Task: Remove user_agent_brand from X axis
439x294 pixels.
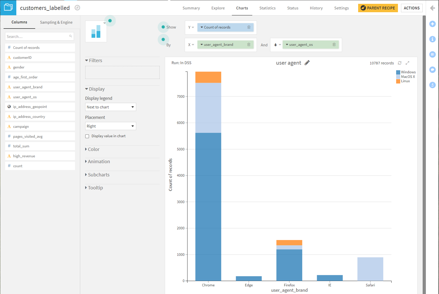Action: (x=249, y=45)
